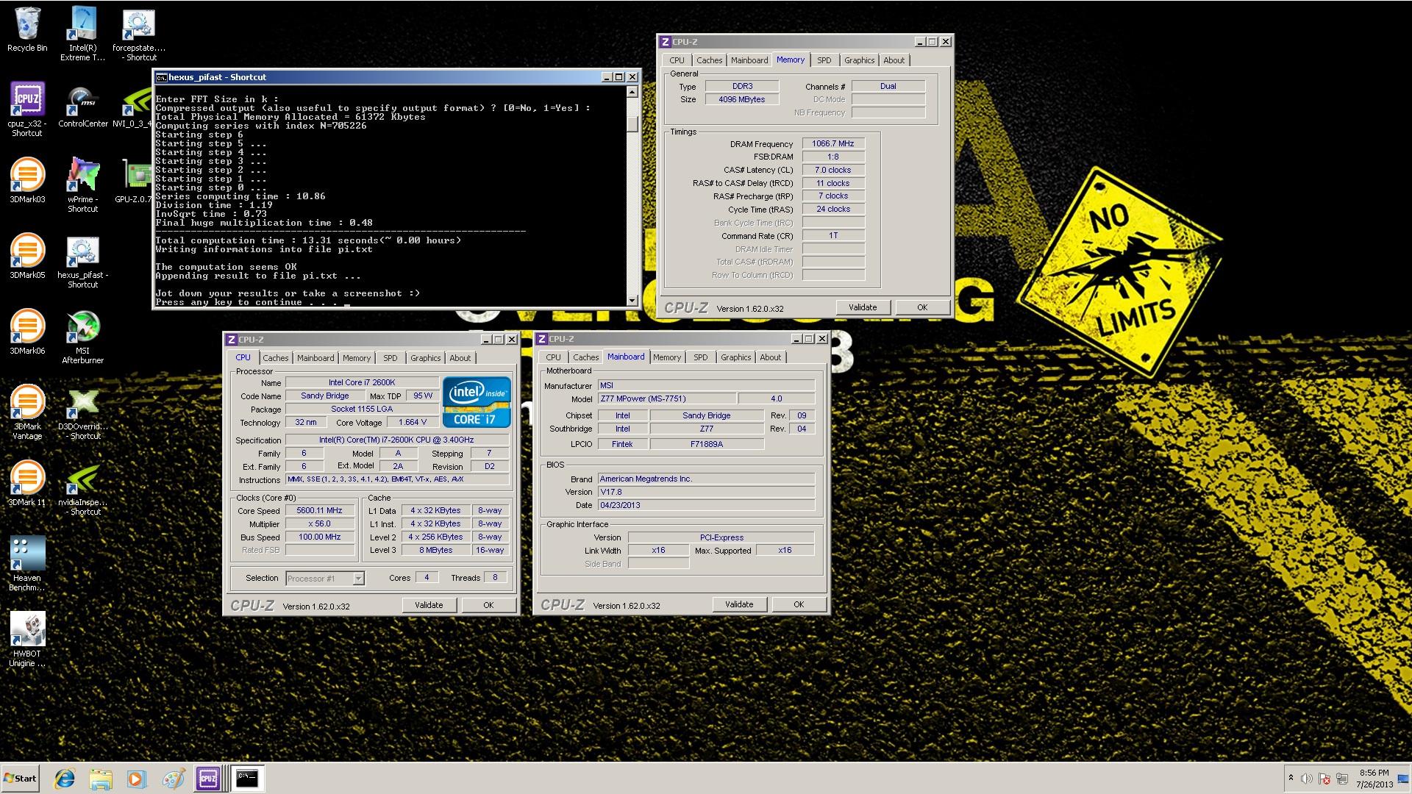Open Memory tab in CPU window
The image size is (1412, 794).
coord(357,358)
